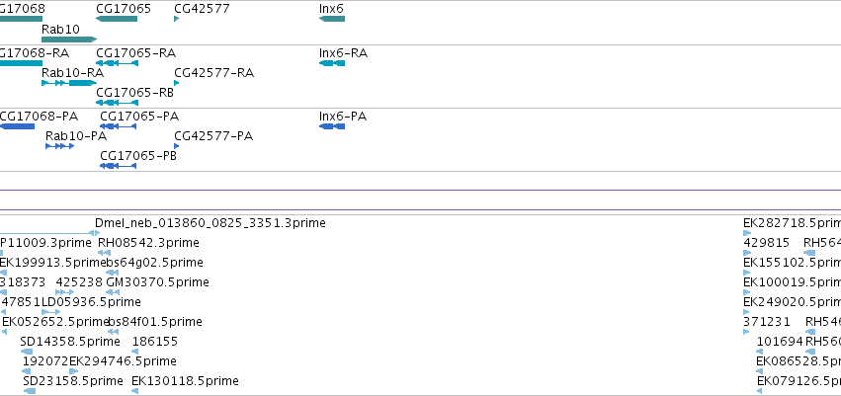Click the CG17065-PB protein glyph
The height and width of the screenshot is (396, 841).
click(118, 166)
